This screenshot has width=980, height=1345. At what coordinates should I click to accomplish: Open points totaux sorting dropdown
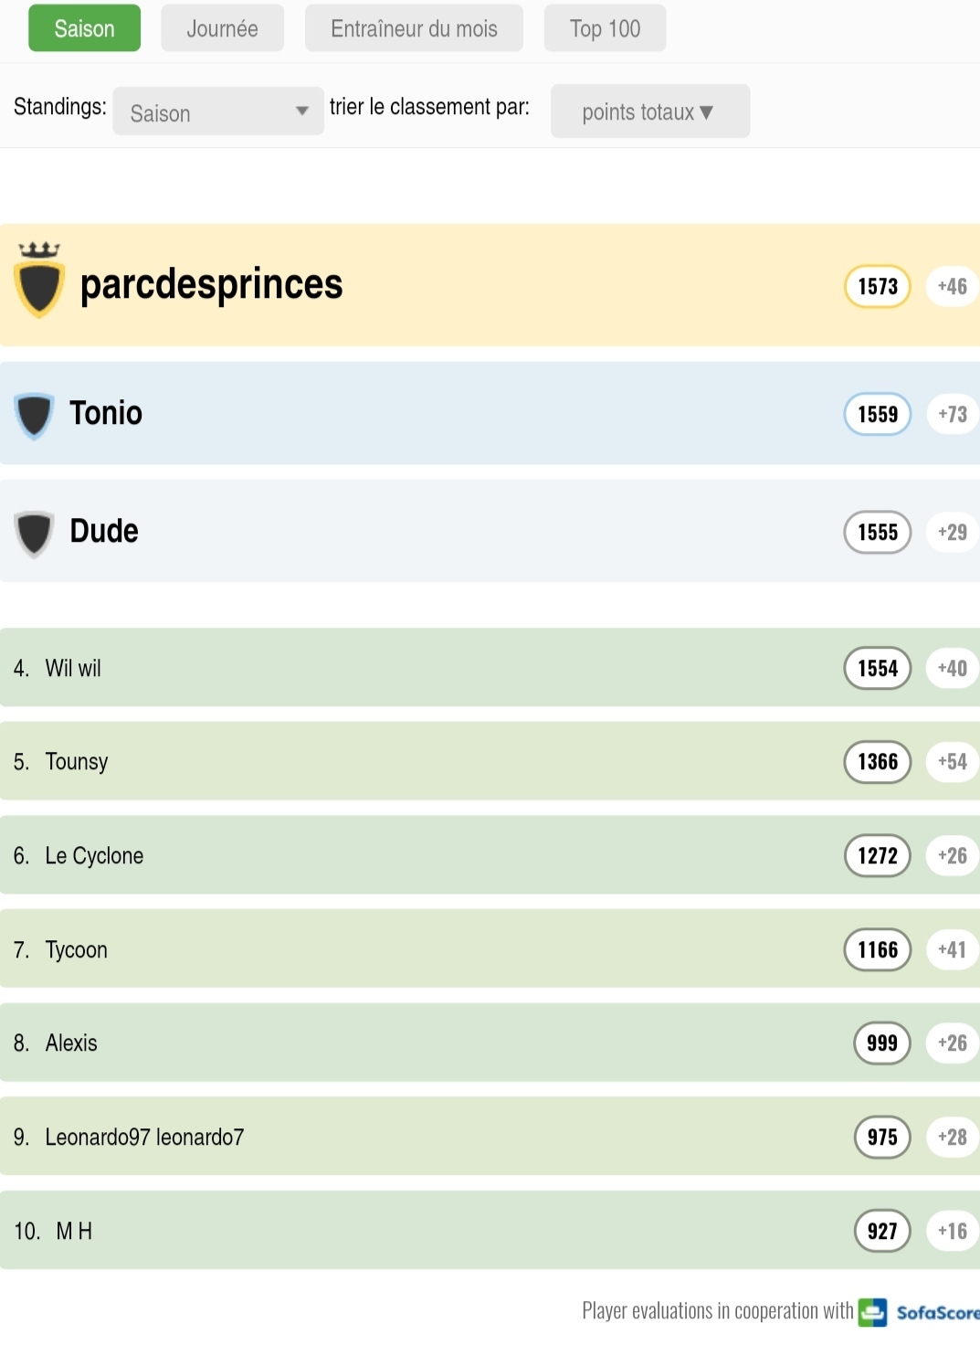(649, 112)
